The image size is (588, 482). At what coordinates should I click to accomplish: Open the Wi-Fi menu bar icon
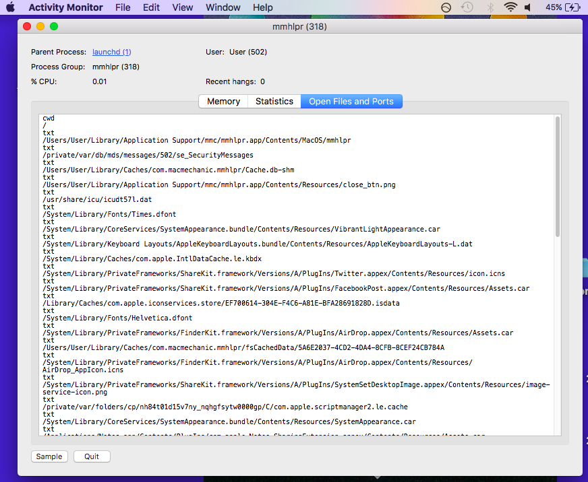510,7
